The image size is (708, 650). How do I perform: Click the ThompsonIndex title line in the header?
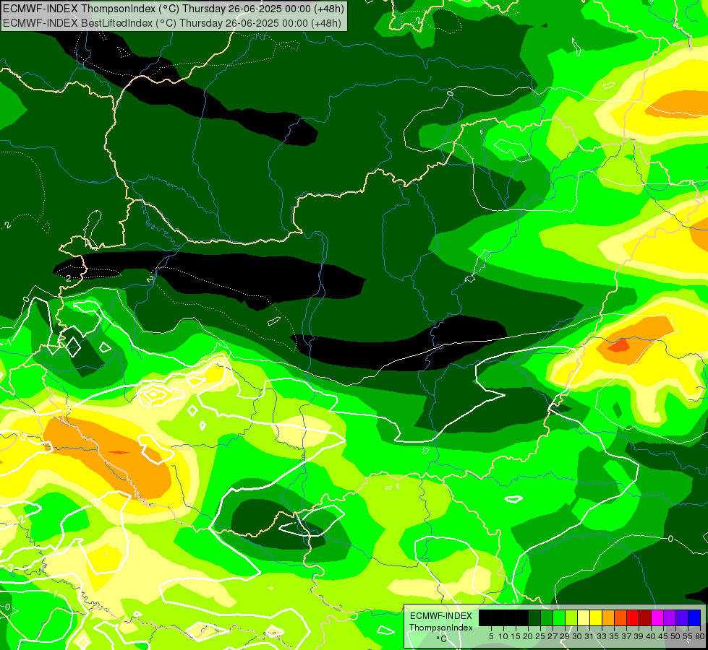pyautogui.click(x=174, y=9)
